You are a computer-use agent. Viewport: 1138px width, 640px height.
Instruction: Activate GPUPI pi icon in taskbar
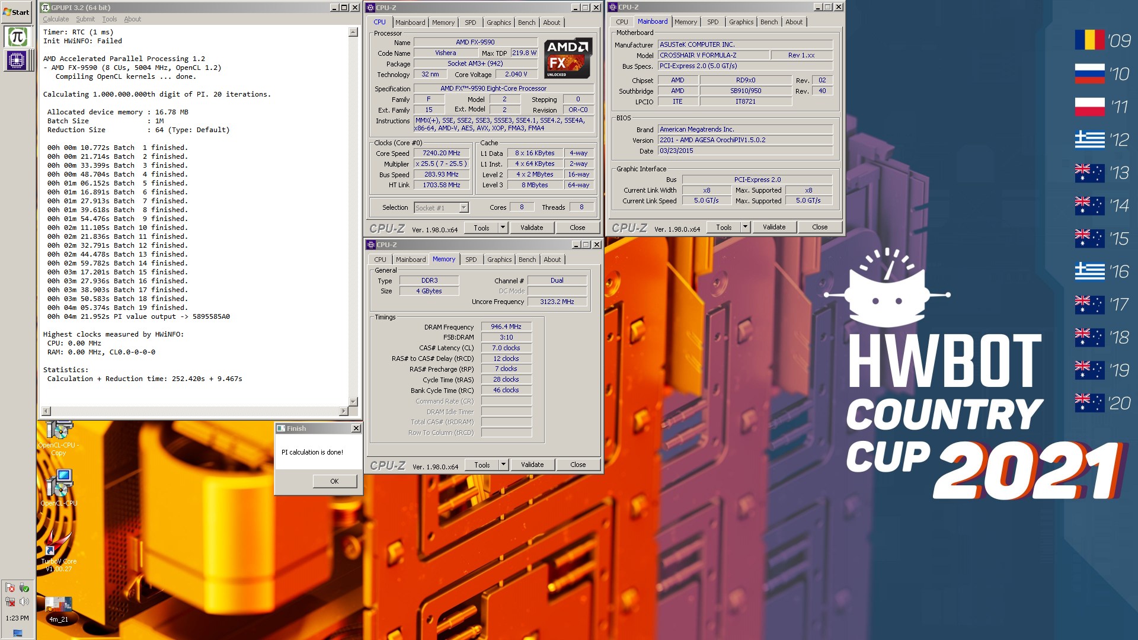click(x=17, y=37)
